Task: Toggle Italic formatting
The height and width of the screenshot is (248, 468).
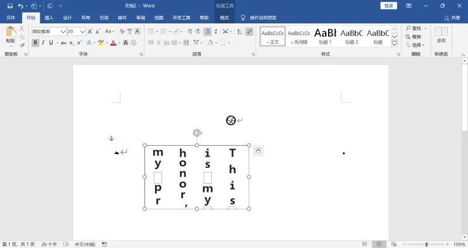Action: point(43,43)
